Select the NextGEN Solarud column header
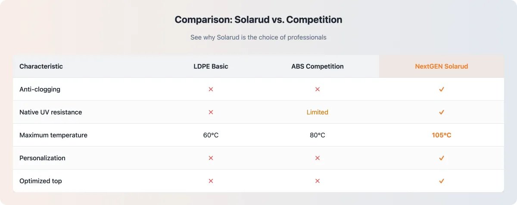This screenshot has width=517, height=205. [x=441, y=66]
